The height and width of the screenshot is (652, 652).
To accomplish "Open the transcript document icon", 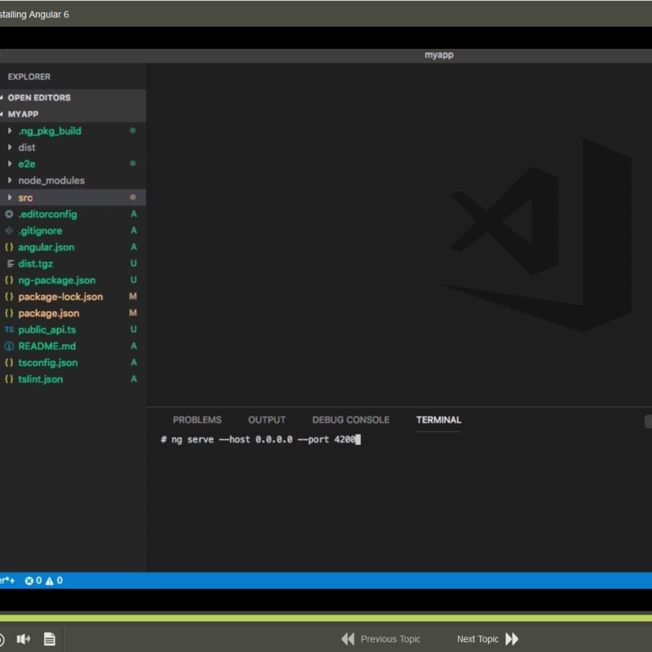I will (50, 639).
